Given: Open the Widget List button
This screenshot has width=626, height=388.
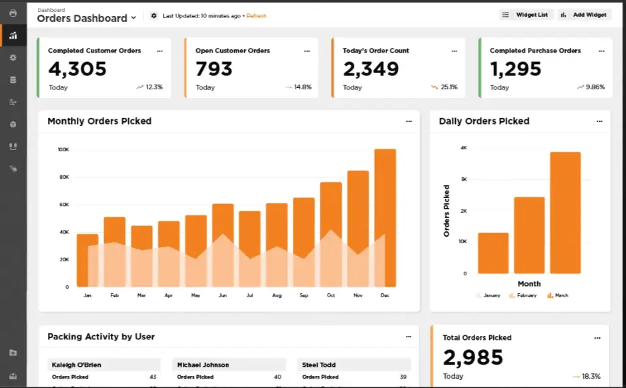Looking at the screenshot, I should click(x=526, y=15).
